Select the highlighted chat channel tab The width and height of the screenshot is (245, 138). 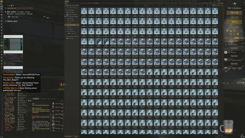36,99
